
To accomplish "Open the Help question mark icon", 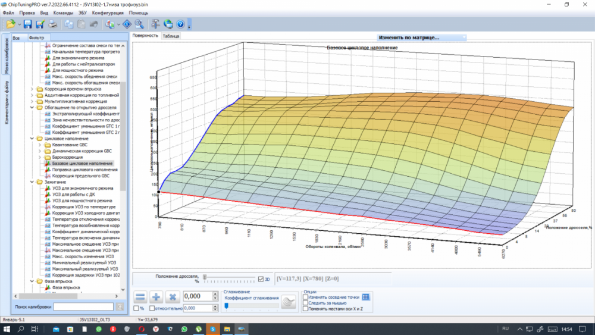I will pos(180,24).
